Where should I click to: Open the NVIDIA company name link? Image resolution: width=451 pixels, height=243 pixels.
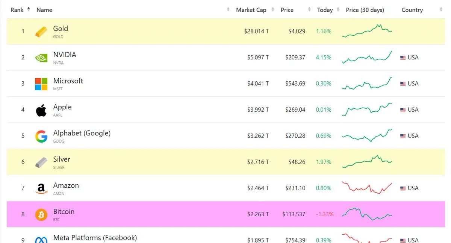coord(65,55)
